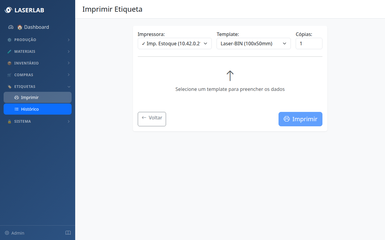The width and height of the screenshot is (385, 240).
Task: Open the documentation book icon
Action: pyautogui.click(x=68, y=233)
